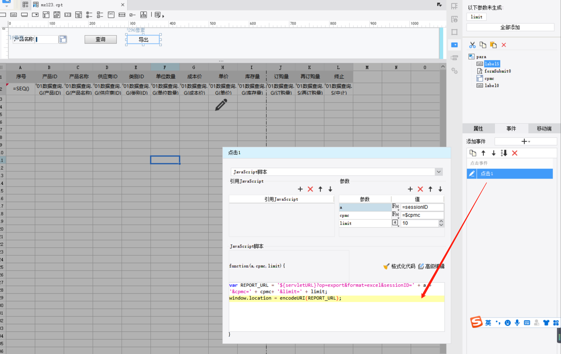Open formula type selector for parameter a
The image size is (561, 354).
click(396, 207)
